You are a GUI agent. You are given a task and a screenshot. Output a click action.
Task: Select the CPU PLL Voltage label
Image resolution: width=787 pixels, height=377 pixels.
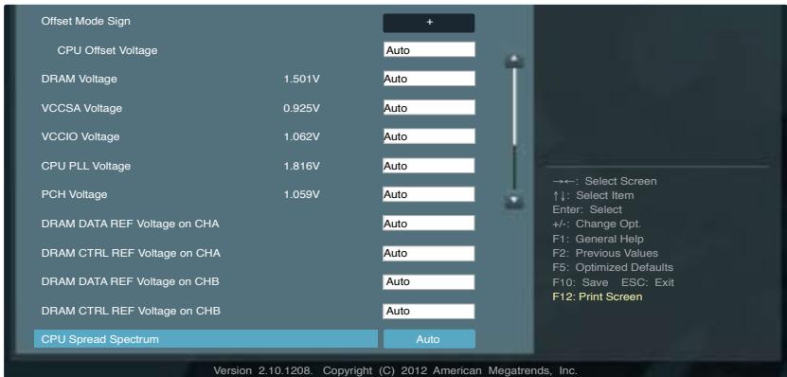[x=86, y=166]
